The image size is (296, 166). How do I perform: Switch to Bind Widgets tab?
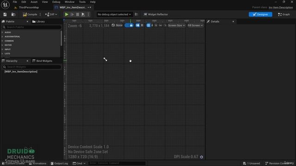[42, 61]
